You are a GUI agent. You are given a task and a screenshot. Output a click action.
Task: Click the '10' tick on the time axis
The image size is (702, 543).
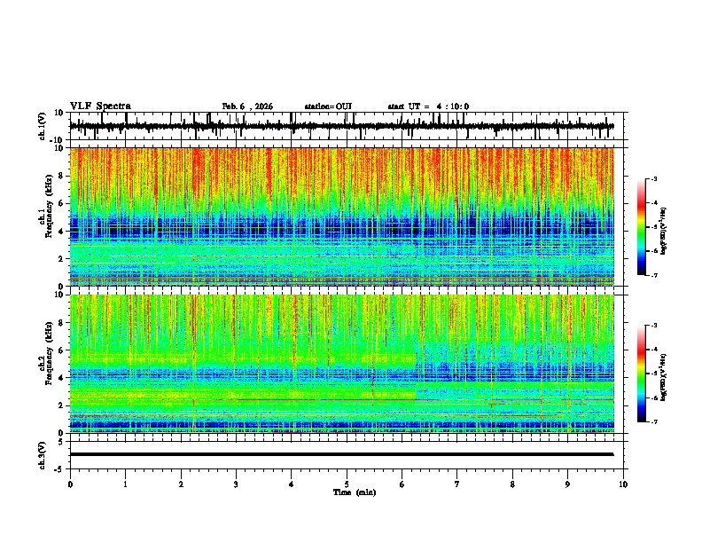click(x=623, y=484)
